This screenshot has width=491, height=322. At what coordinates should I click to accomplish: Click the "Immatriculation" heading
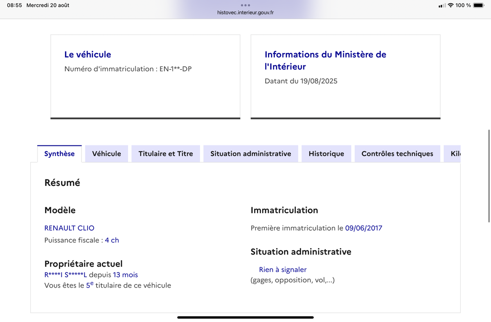coord(284,210)
